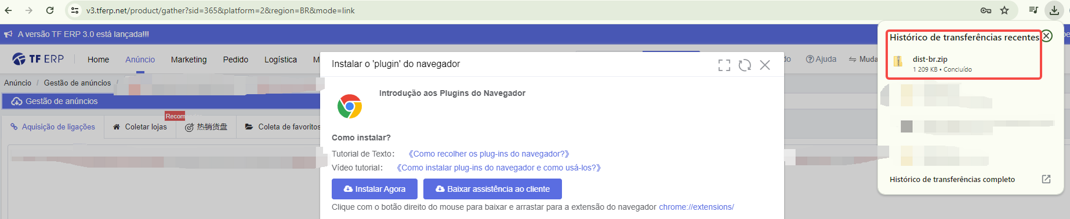Open Histórico de transferências completo
Viewport: 1070px width, 219px height.
952,179
